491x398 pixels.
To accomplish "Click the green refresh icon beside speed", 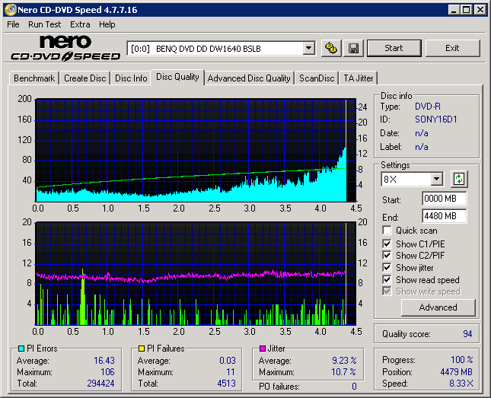I will [x=458, y=180].
